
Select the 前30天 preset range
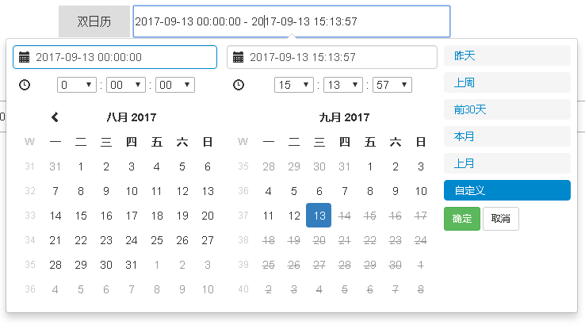[x=507, y=109]
